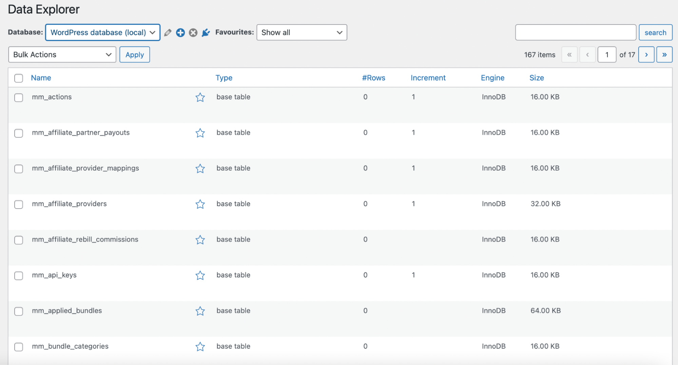
Task: Click the plug test connection icon
Action: click(206, 33)
